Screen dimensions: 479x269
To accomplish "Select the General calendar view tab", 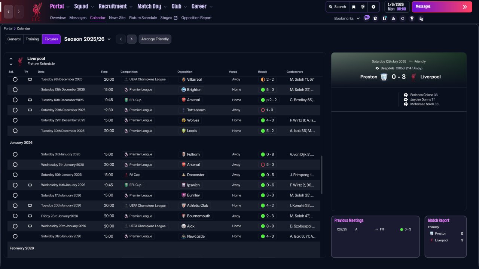I will tap(14, 39).
